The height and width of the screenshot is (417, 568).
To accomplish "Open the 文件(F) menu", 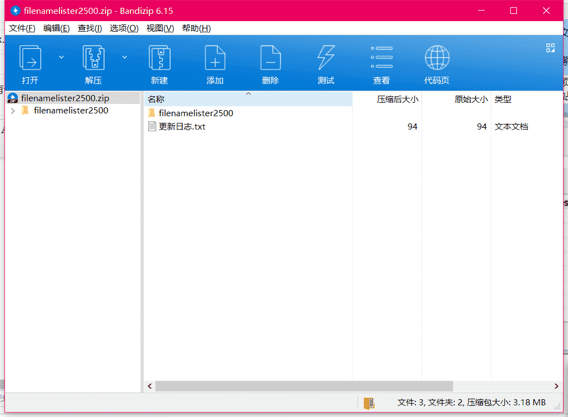I will 22,28.
